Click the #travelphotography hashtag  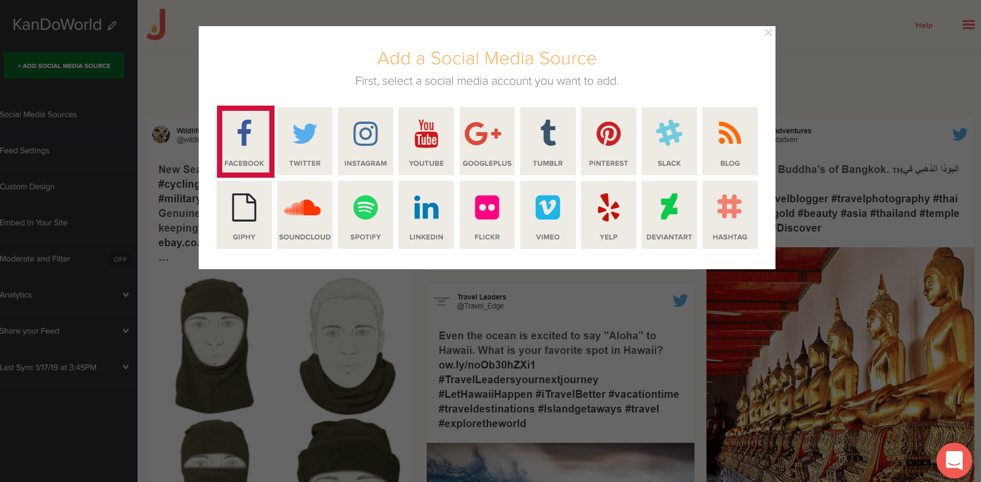(880, 199)
